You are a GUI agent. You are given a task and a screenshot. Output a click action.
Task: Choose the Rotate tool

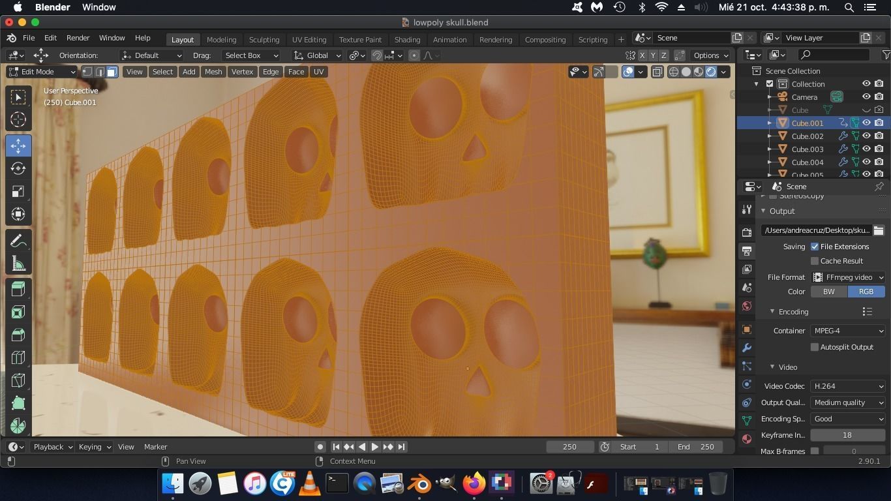18,168
